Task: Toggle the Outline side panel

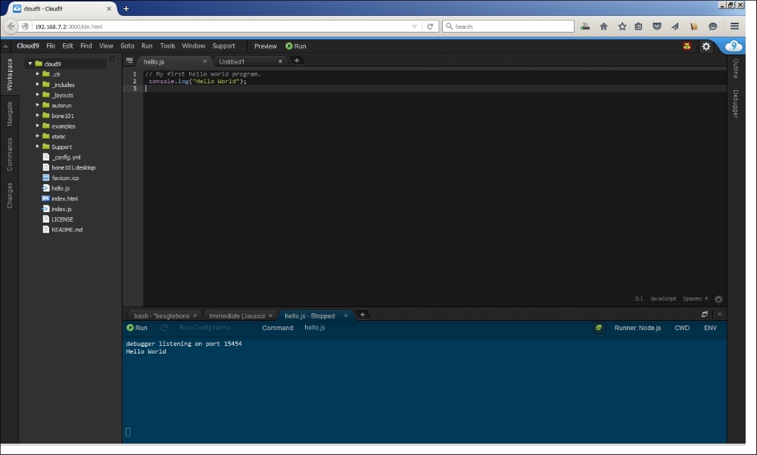Action: (x=734, y=69)
